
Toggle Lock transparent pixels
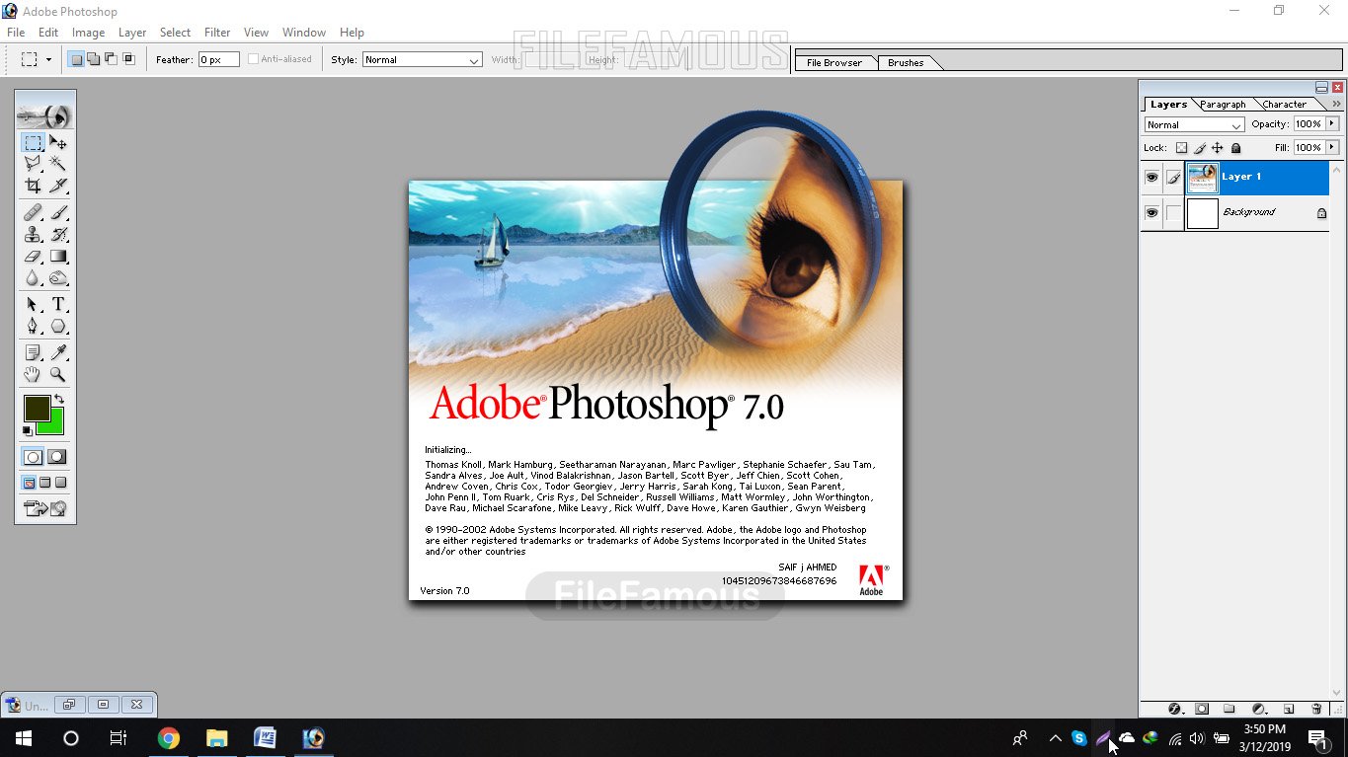click(1181, 148)
